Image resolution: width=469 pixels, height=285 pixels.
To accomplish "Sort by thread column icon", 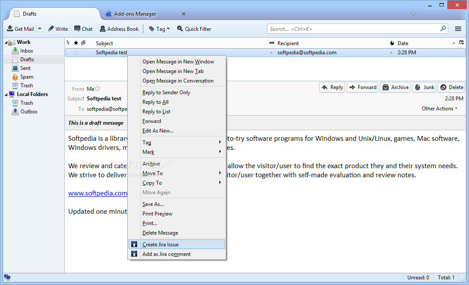I will (68, 43).
